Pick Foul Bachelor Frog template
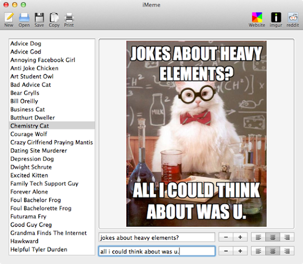Viewport: 303px width, 264px height. pyautogui.click(x=52, y=200)
